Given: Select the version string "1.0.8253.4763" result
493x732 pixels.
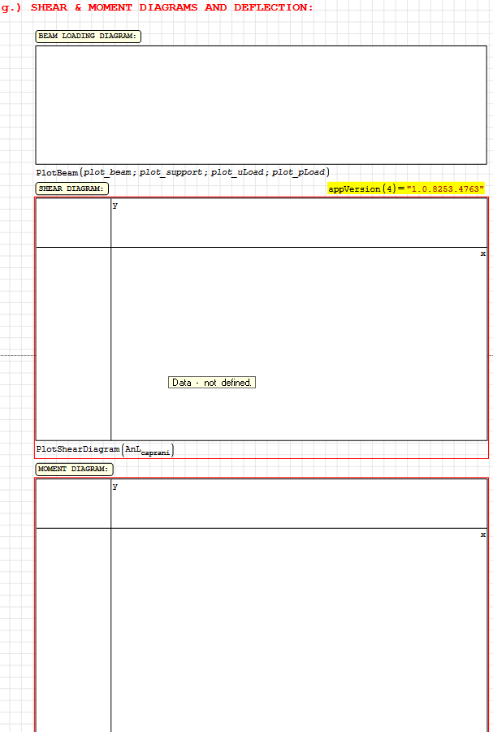Looking at the screenshot, I should (x=445, y=188).
